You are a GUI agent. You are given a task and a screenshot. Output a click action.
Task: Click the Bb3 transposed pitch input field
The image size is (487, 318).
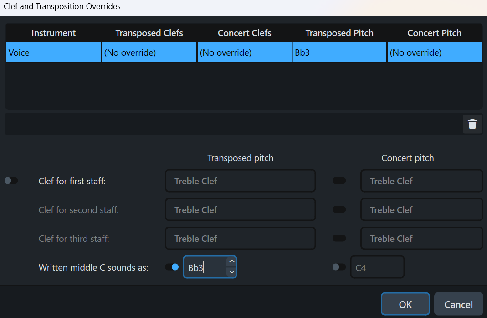click(205, 268)
